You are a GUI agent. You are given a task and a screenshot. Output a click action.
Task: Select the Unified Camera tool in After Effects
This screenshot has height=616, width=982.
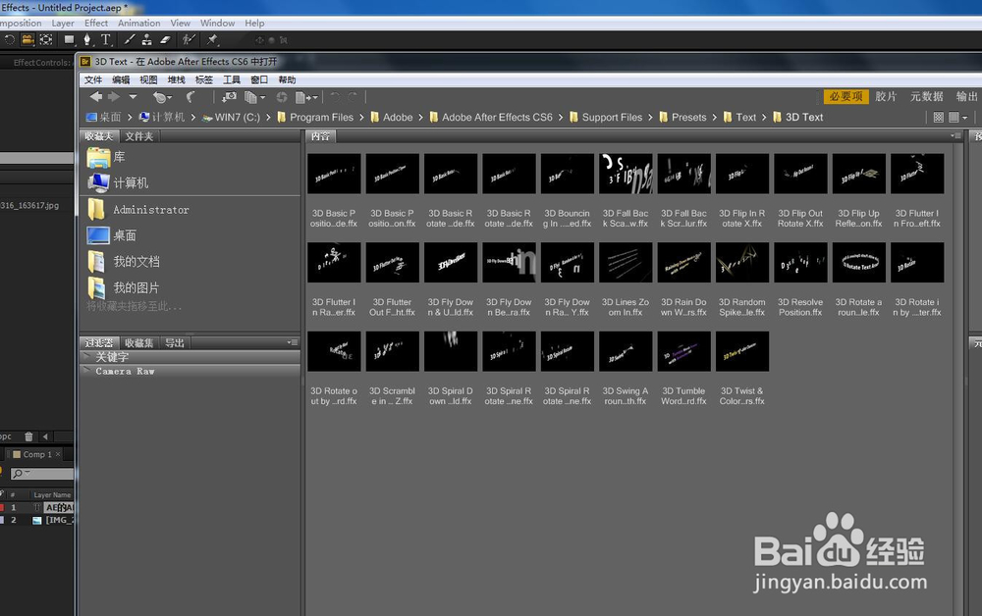click(x=27, y=40)
